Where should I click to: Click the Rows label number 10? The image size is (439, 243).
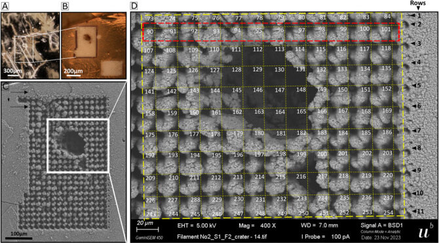pyautogui.click(x=419, y=193)
